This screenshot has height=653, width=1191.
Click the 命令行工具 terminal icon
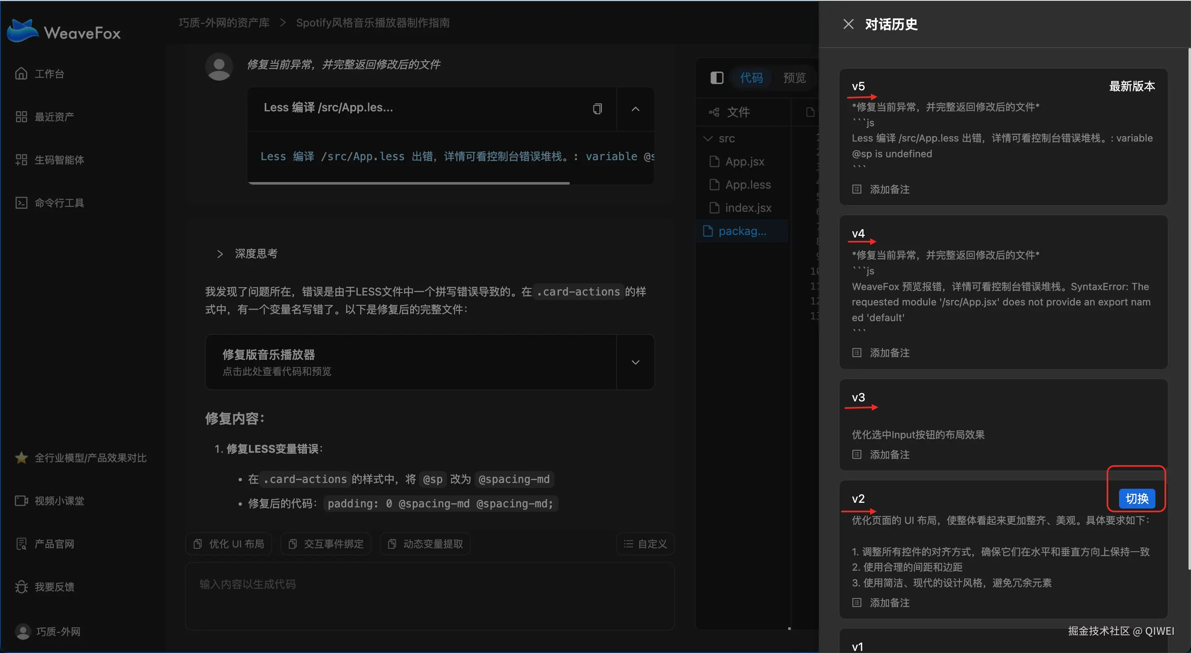click(21, 203)
